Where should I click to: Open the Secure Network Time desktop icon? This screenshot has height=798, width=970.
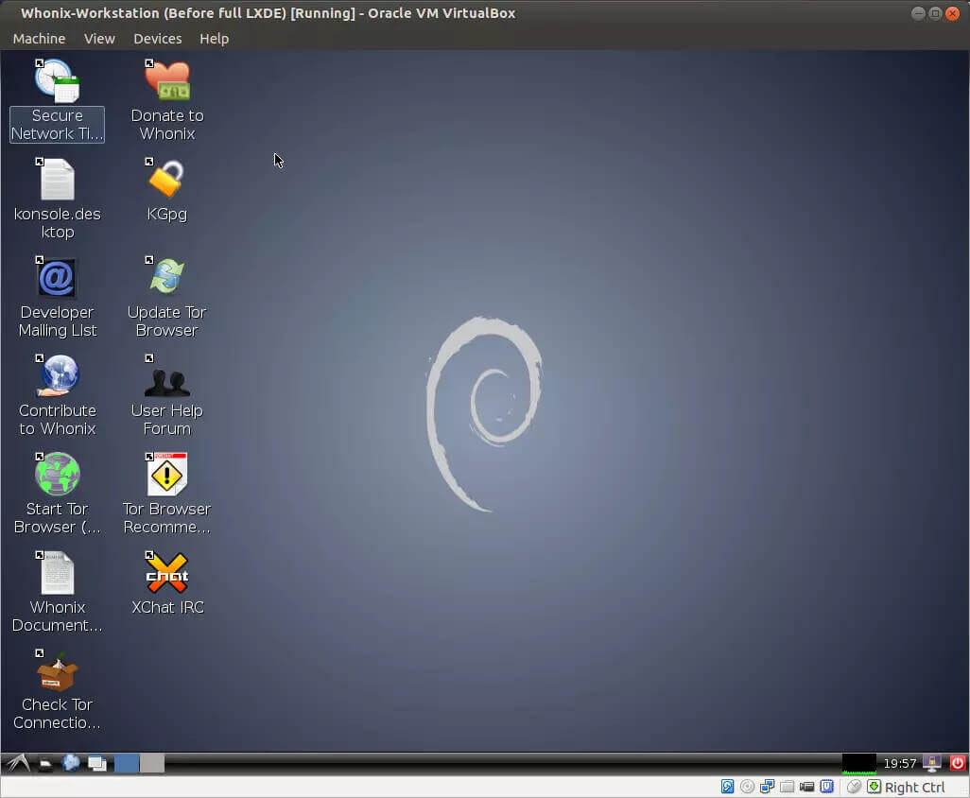(x=57, y=82)
